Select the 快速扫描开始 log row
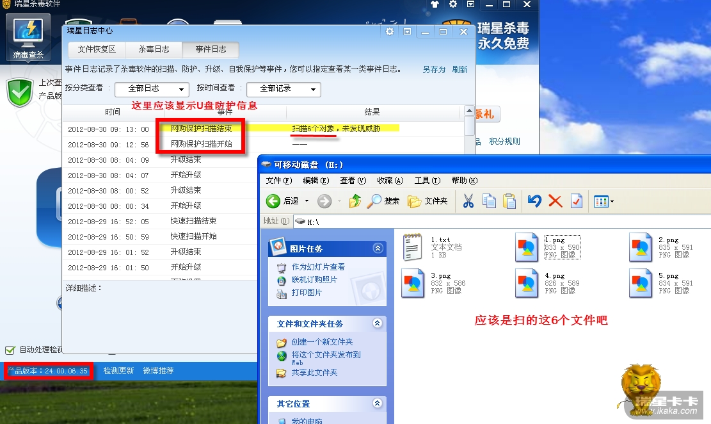The image size is (711, 424). click(159, 236)
